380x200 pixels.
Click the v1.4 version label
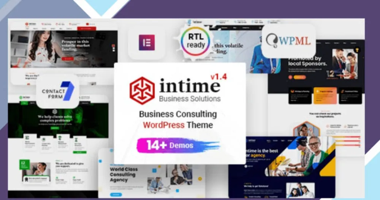coord(218,77)
